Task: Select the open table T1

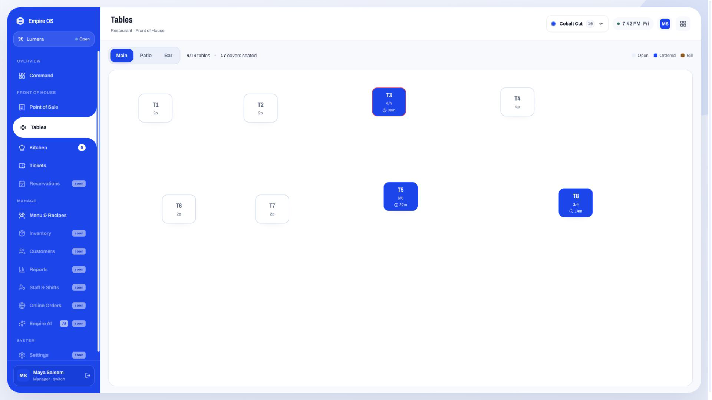Action: pos(155,108)
